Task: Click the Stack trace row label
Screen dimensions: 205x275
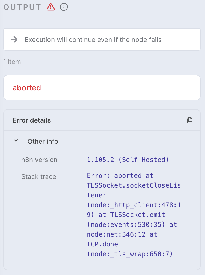Action: click(39, 176)
